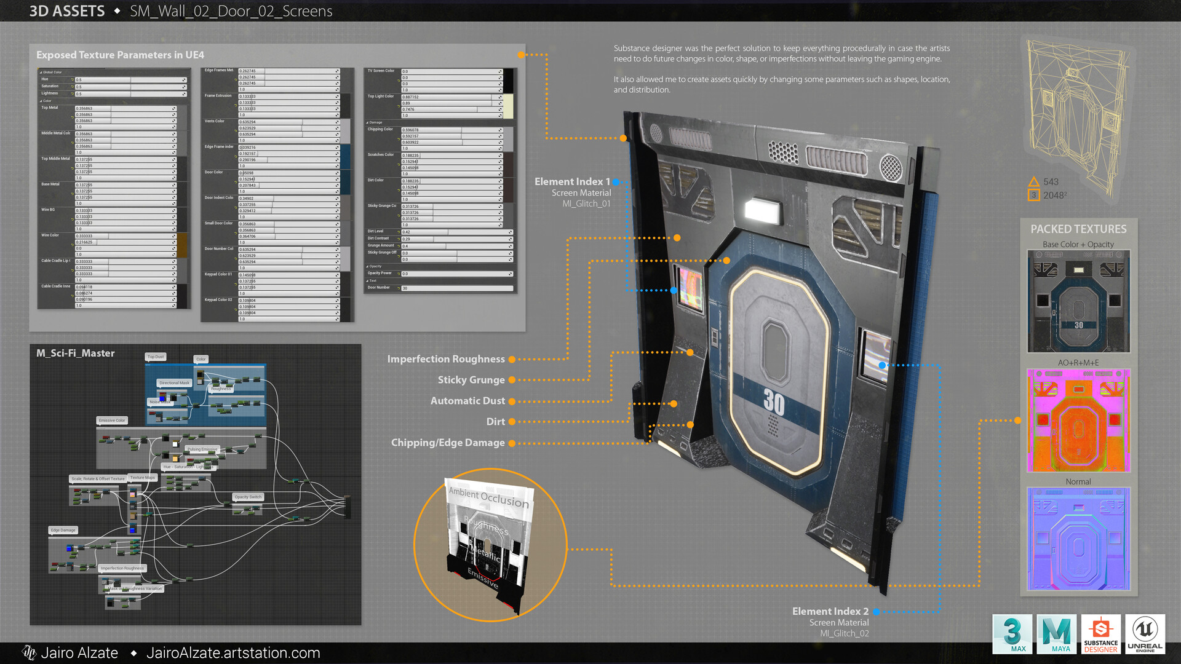Image resolution: width=1181 pixels, height=664 pixels.
Task: Open the JairoAlzate.artstation.com link
Action: pyautogui.click(x=233, y=653)
